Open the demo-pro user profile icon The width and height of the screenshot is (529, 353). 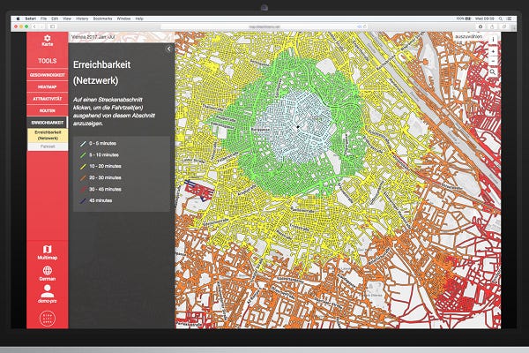(48, 291)
